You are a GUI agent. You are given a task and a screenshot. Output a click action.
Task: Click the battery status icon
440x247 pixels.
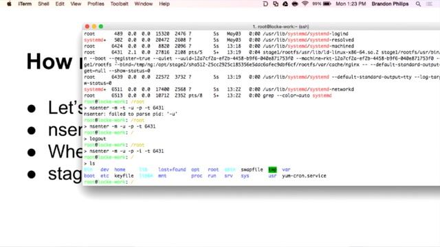click(x=327, y=4)
